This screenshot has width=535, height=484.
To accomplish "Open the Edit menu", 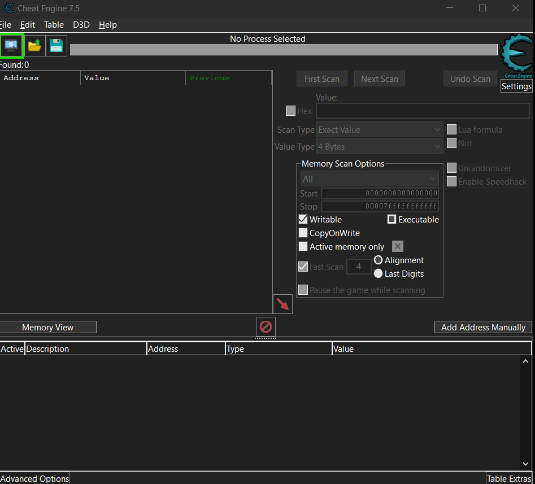I will [28, 25].
